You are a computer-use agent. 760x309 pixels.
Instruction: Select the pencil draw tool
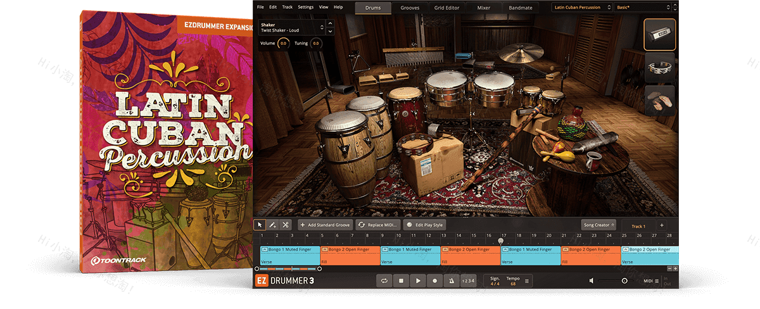272,225
